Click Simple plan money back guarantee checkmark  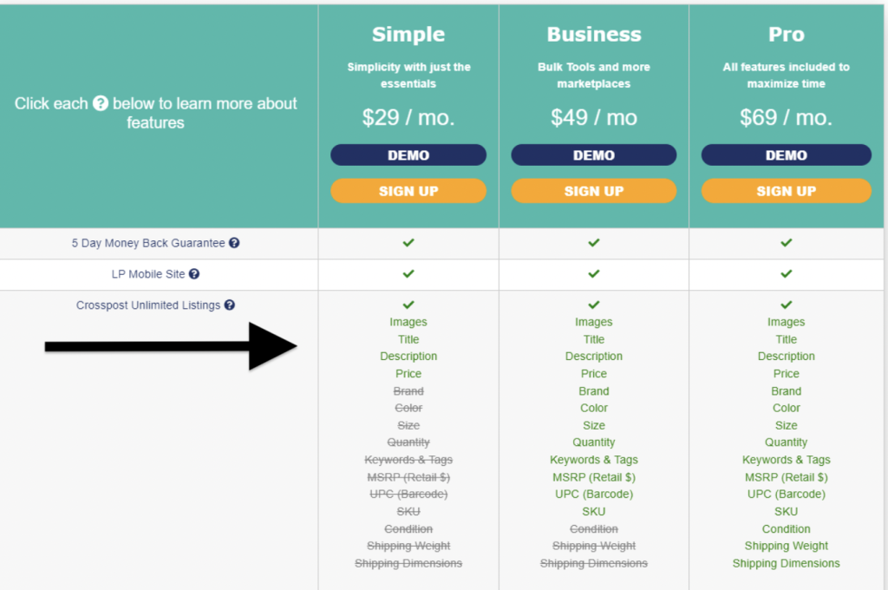[x=408, y=243]
